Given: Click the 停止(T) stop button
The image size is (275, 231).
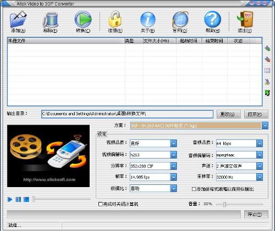Looking at the screenshot, I should [x=256, y=214].
